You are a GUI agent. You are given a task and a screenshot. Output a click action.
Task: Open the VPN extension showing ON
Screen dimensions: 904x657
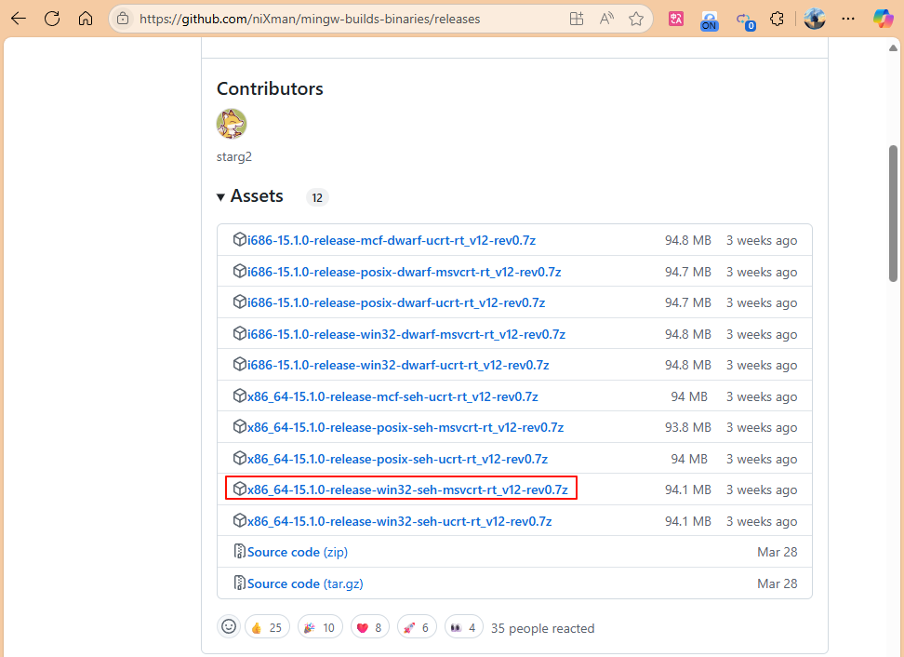click(x=709, y=20)
